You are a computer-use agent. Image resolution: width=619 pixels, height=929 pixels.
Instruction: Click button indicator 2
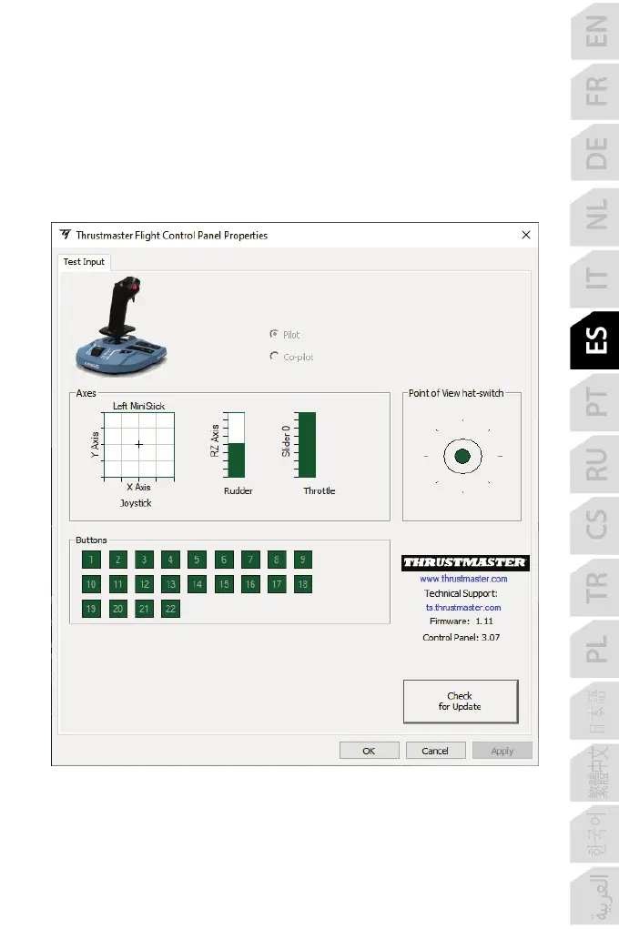click(x=118, y=560)
